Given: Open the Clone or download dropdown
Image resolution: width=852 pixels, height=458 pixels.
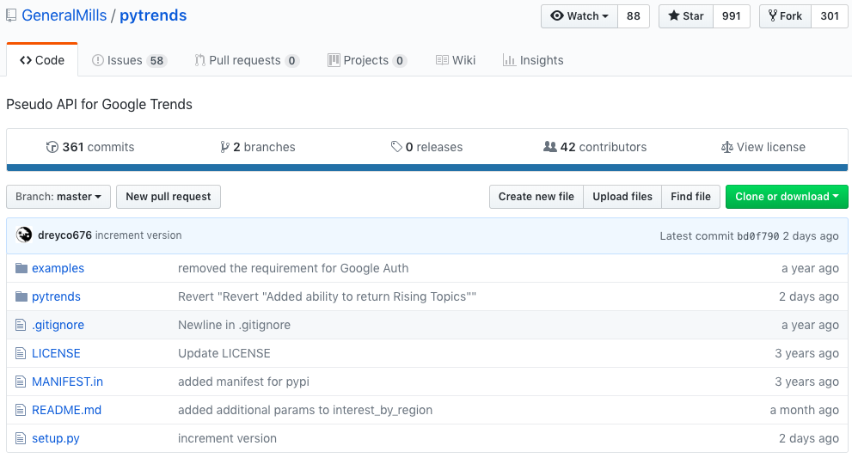Looking at the screenshot, I should coord(787,197).
